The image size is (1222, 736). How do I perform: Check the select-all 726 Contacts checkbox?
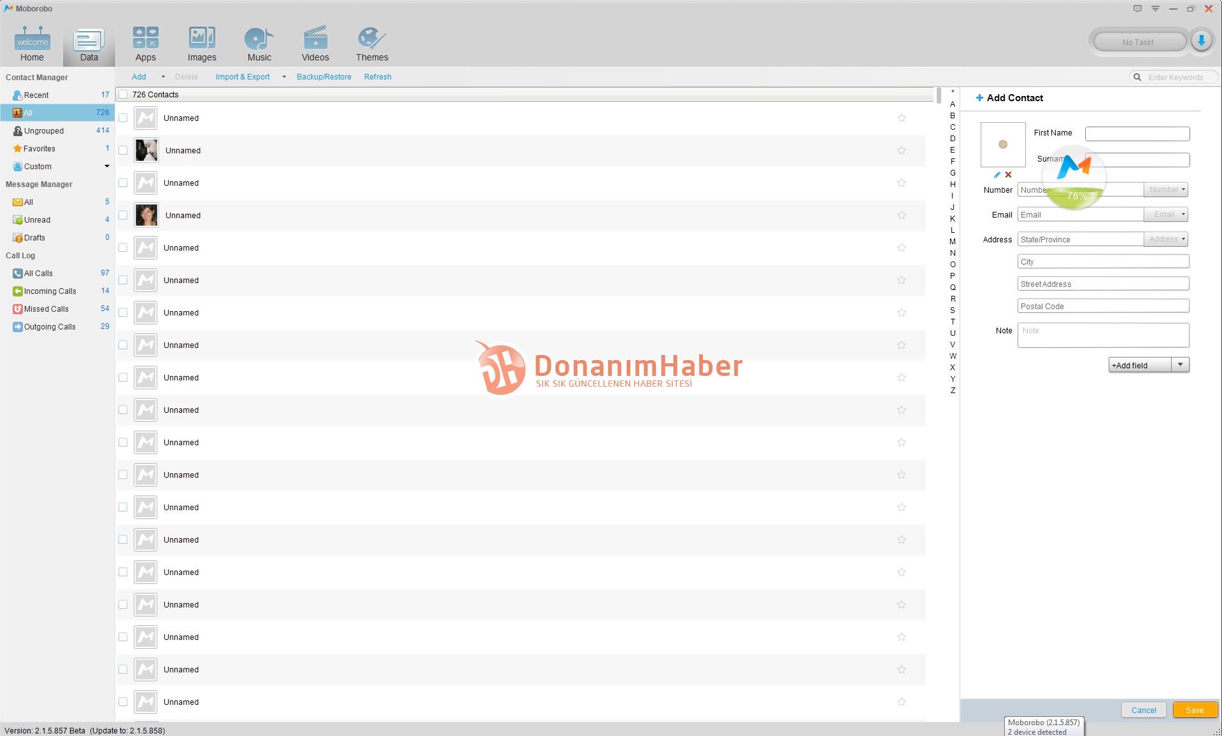(x=123, y=94)
